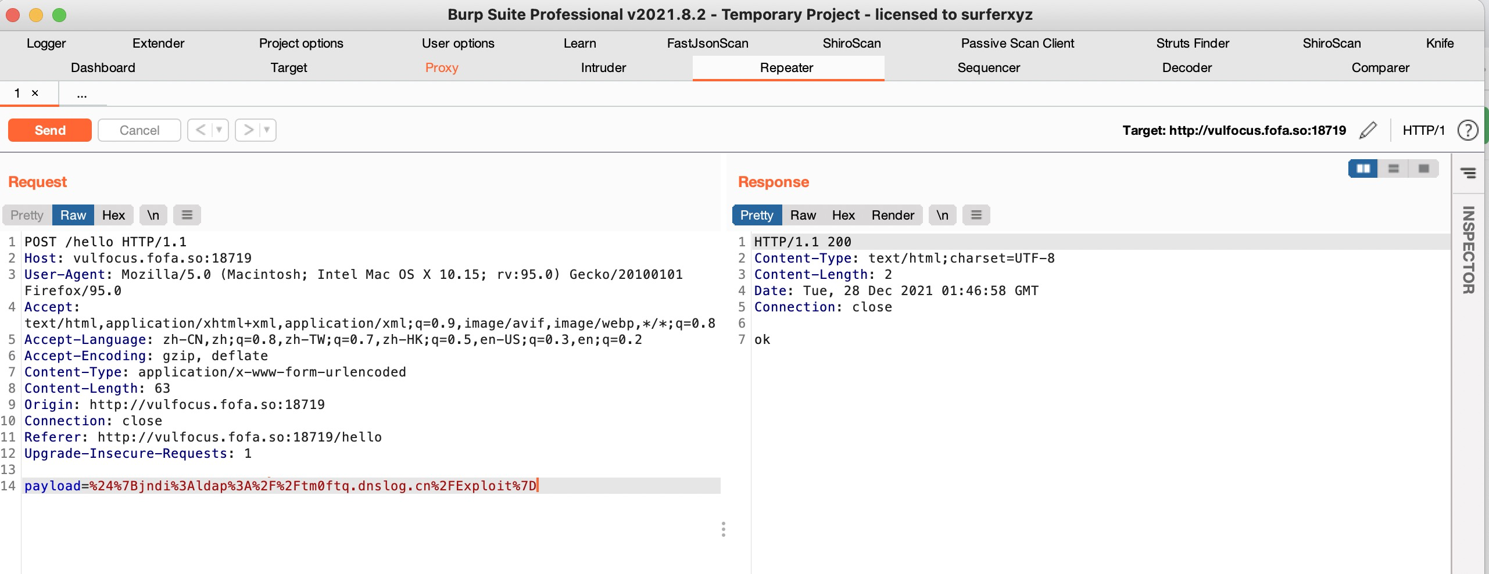The width and height of the screenshot is (1489, 574).
Task: Switch Response view to Pretty
Action: pyautogui.click(x=757, y=215)
